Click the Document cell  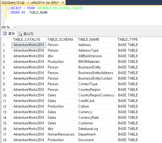click(x=96, y=140)
